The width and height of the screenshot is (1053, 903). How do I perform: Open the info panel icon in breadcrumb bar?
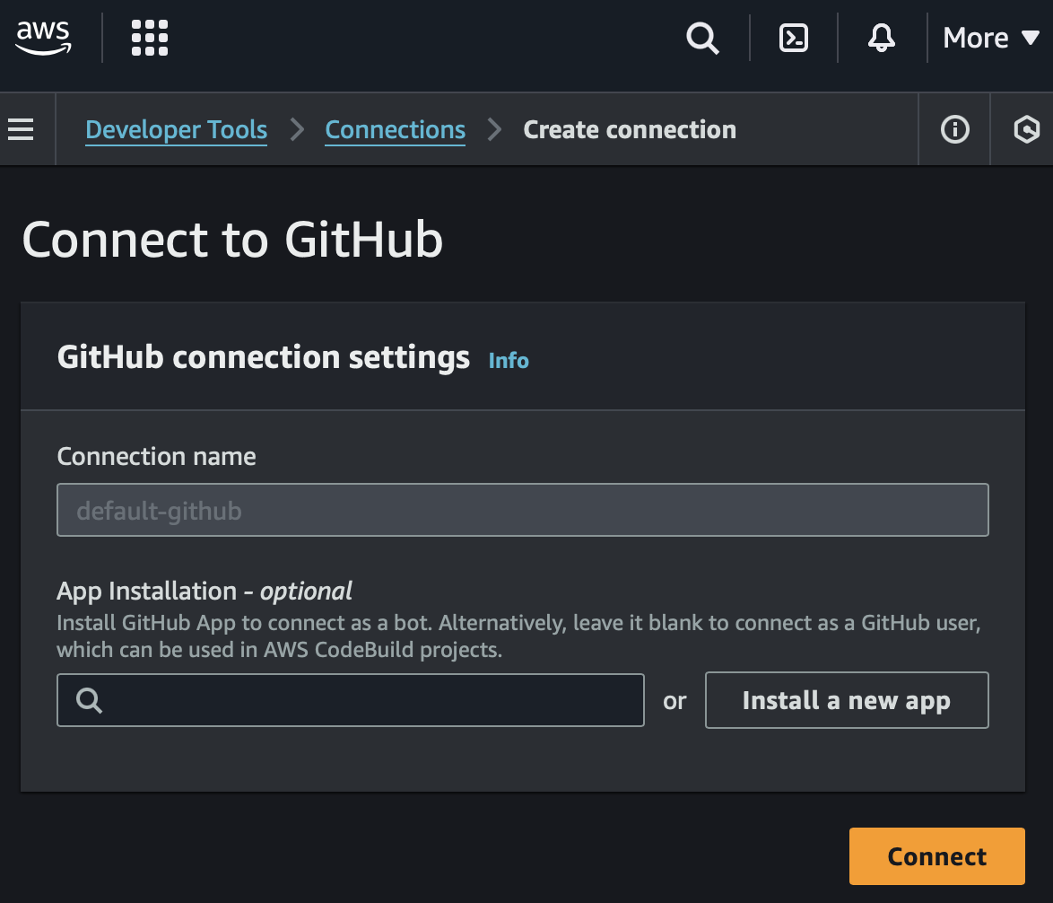tap(954, 129)
